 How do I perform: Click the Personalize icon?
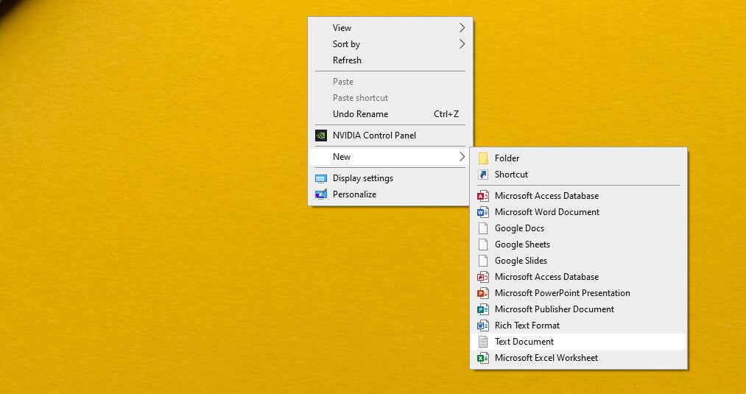point(321,194)
